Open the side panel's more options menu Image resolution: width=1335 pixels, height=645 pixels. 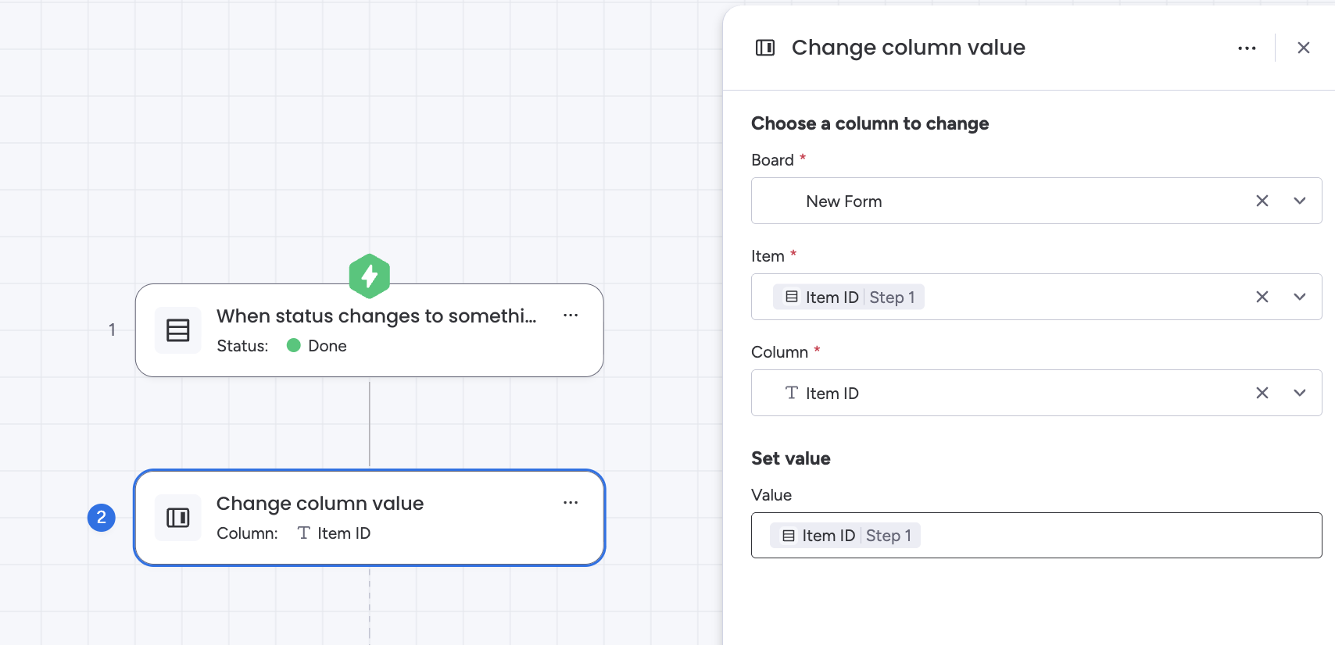pos(1247,48)
